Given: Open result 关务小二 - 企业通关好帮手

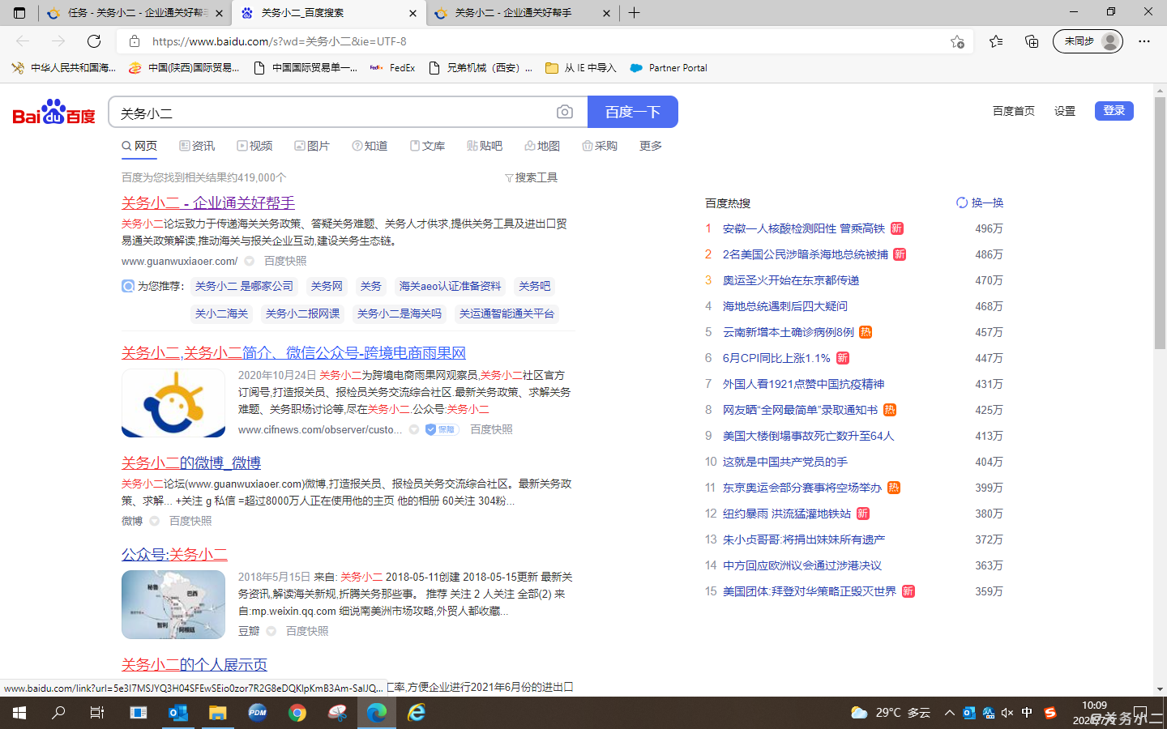Looking at the screenshot, I should (x=208, y=202).
